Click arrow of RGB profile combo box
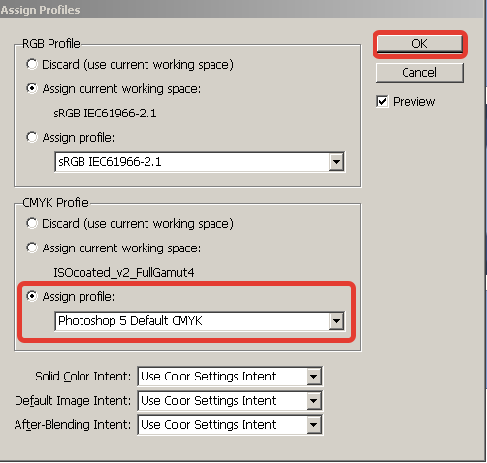The width and height of the screenshot is (487, 463). click(x=337, y=162)
